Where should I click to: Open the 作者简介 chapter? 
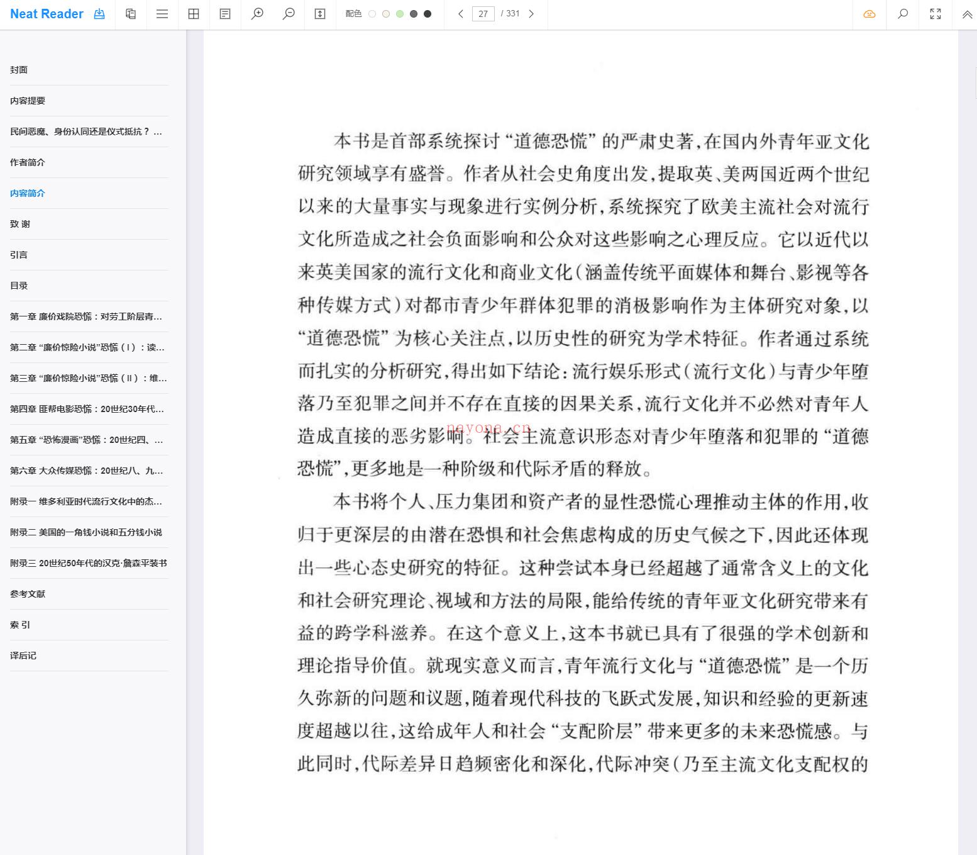click(28, 162)
